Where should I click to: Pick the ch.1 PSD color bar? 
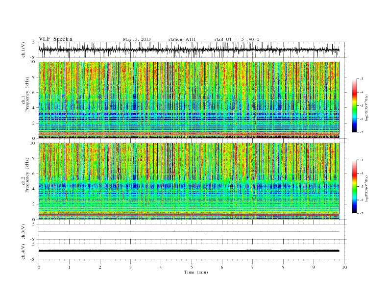coord(355,105)
